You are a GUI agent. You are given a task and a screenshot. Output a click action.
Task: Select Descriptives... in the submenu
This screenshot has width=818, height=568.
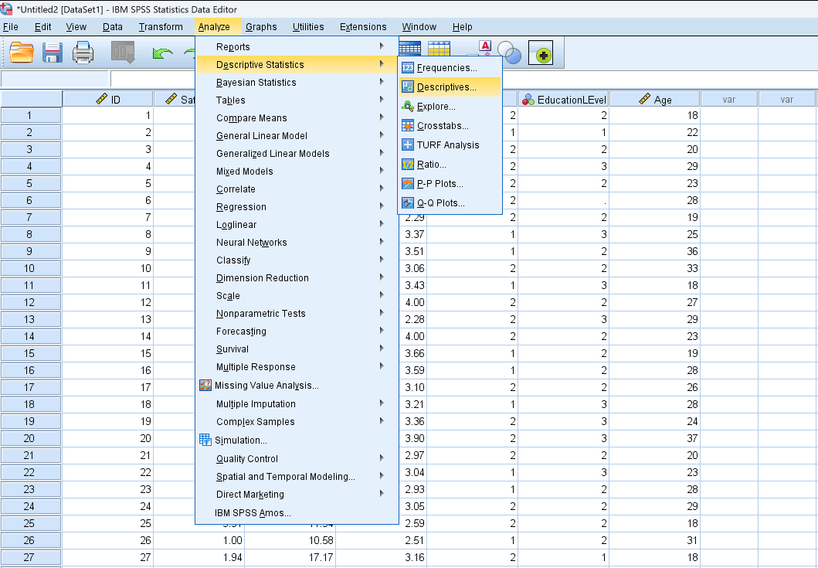point(446,87)
